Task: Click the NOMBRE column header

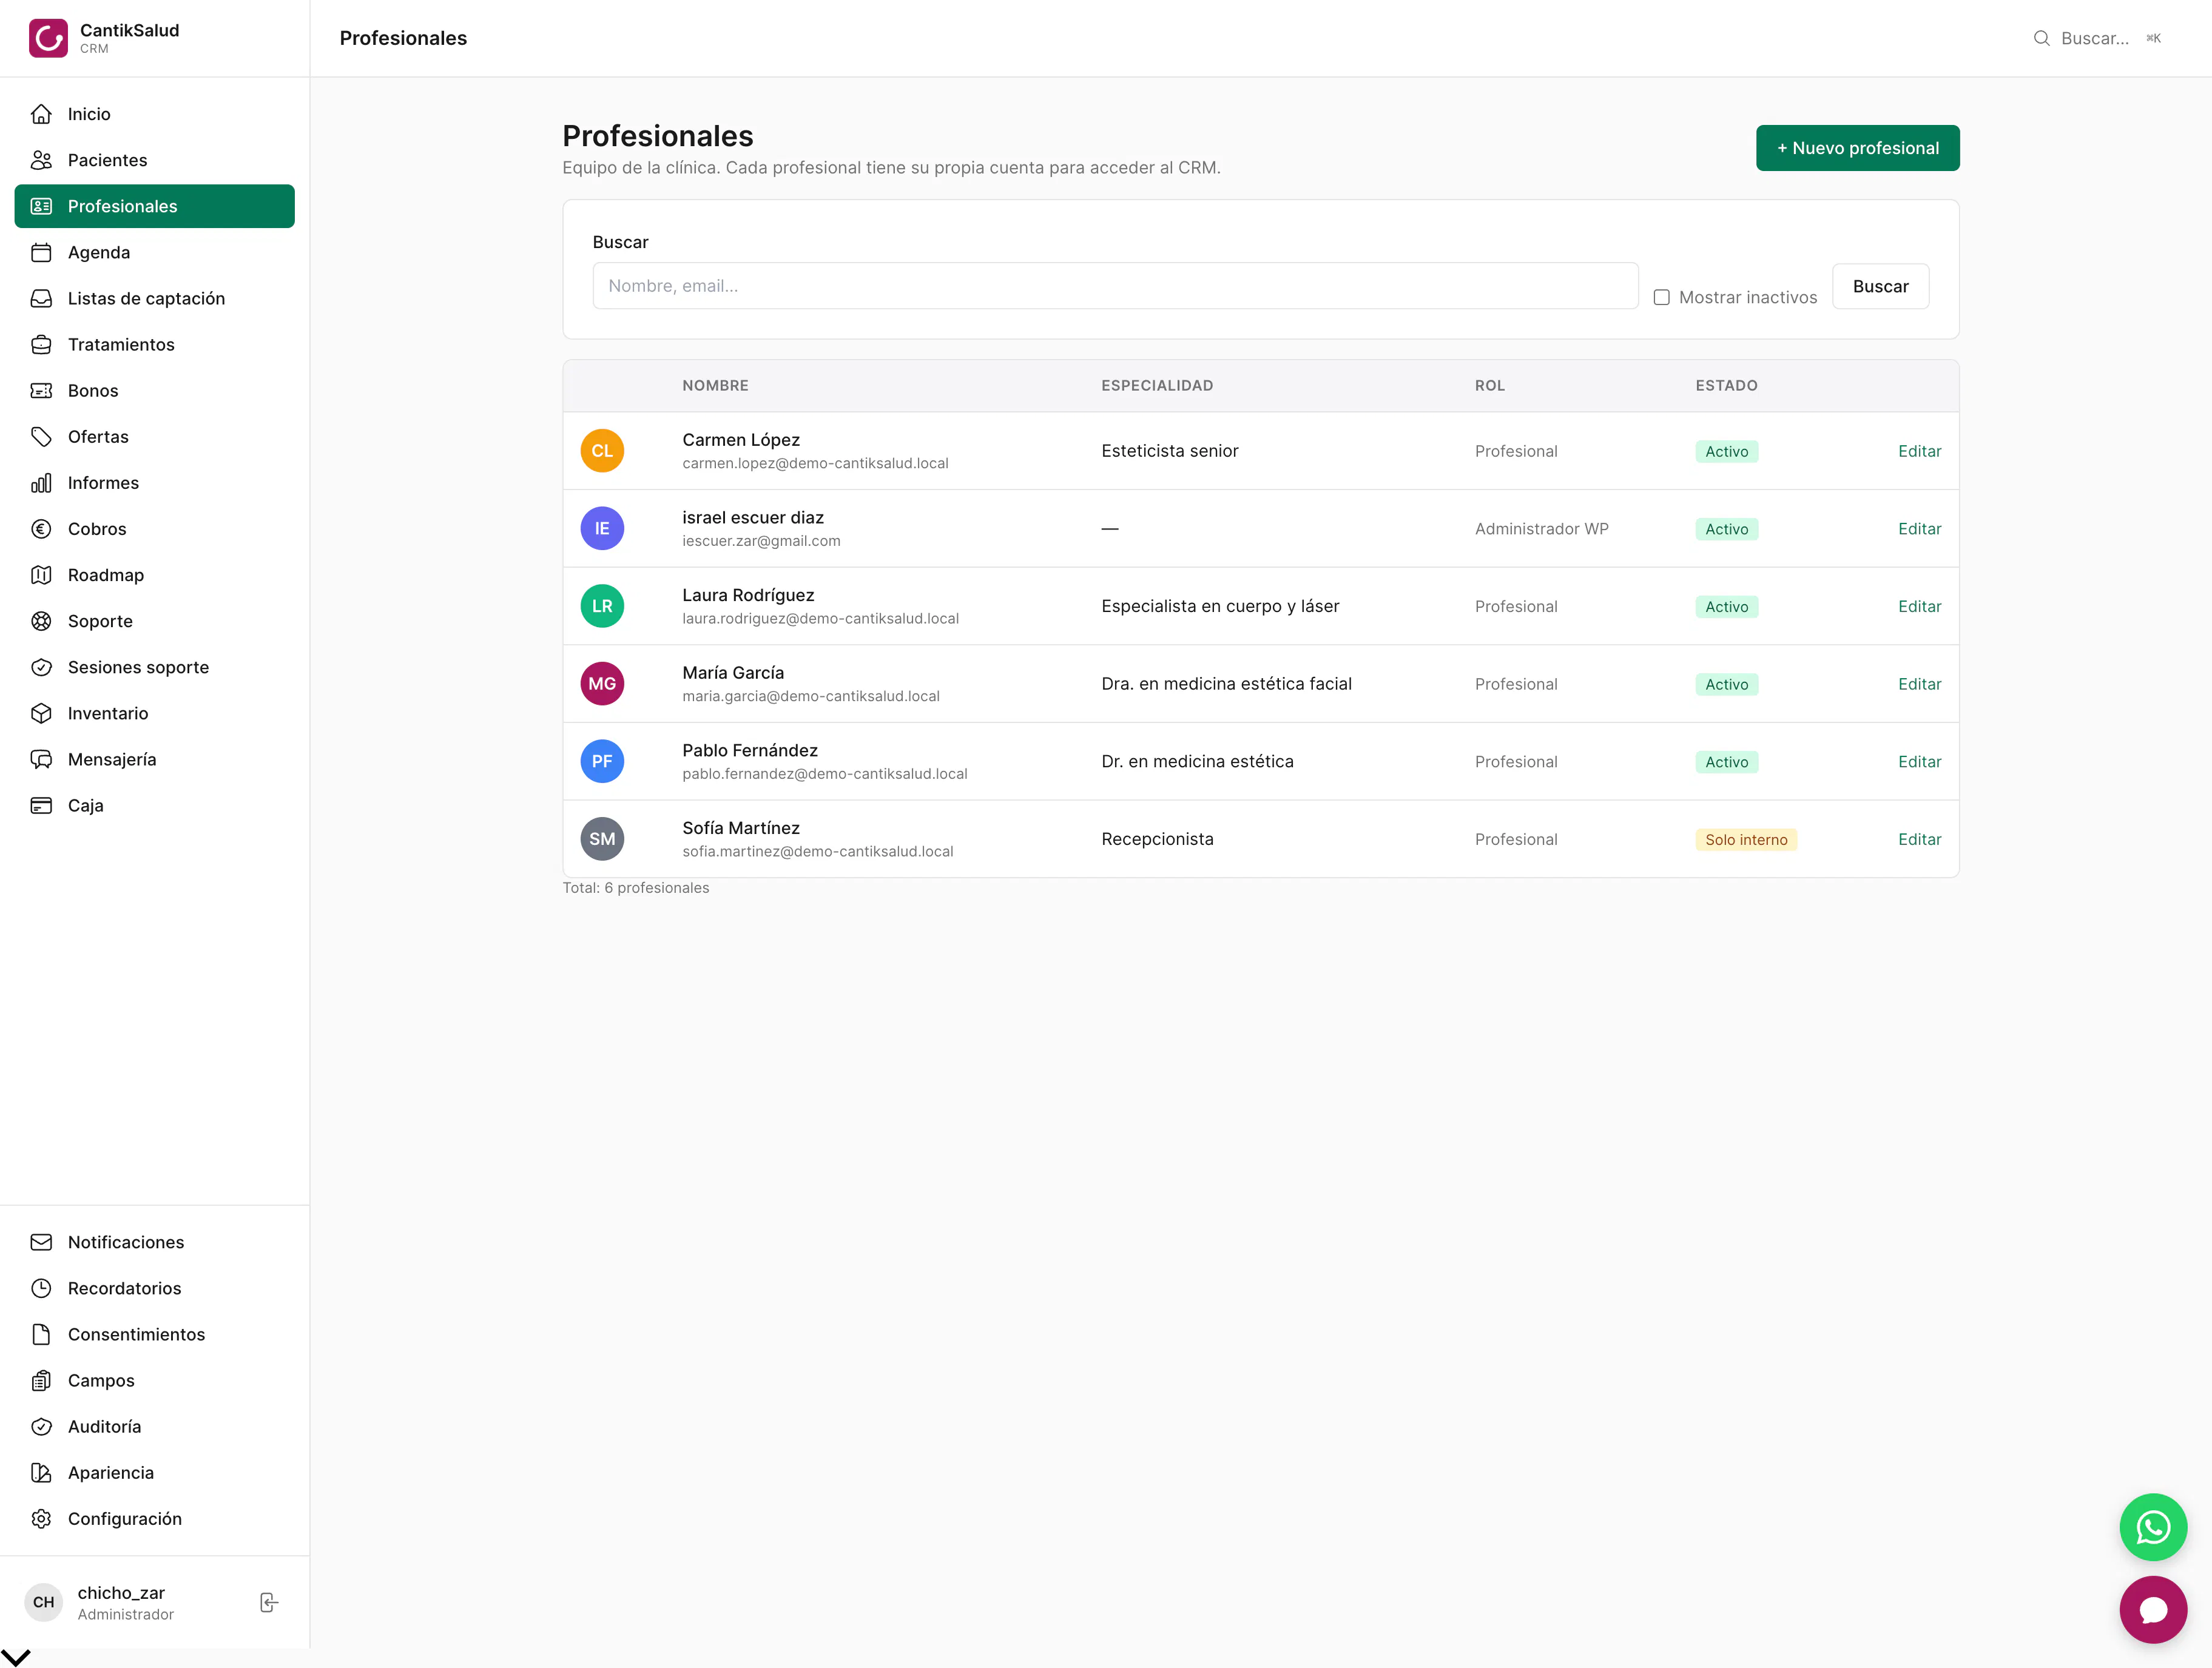Action: point(715,386)
